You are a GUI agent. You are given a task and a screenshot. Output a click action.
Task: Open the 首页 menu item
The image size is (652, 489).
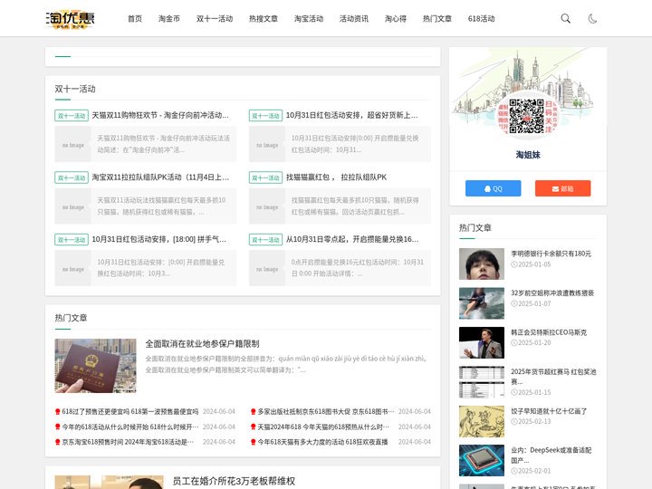[135, 18]
